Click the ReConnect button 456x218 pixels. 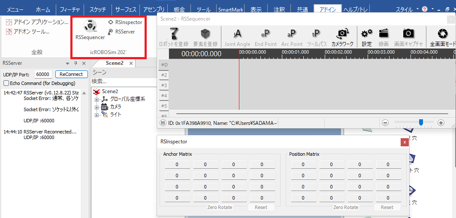click(x=71, y=74)
